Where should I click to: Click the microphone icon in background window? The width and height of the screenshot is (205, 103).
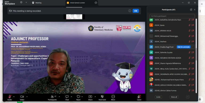click(200, 99)
